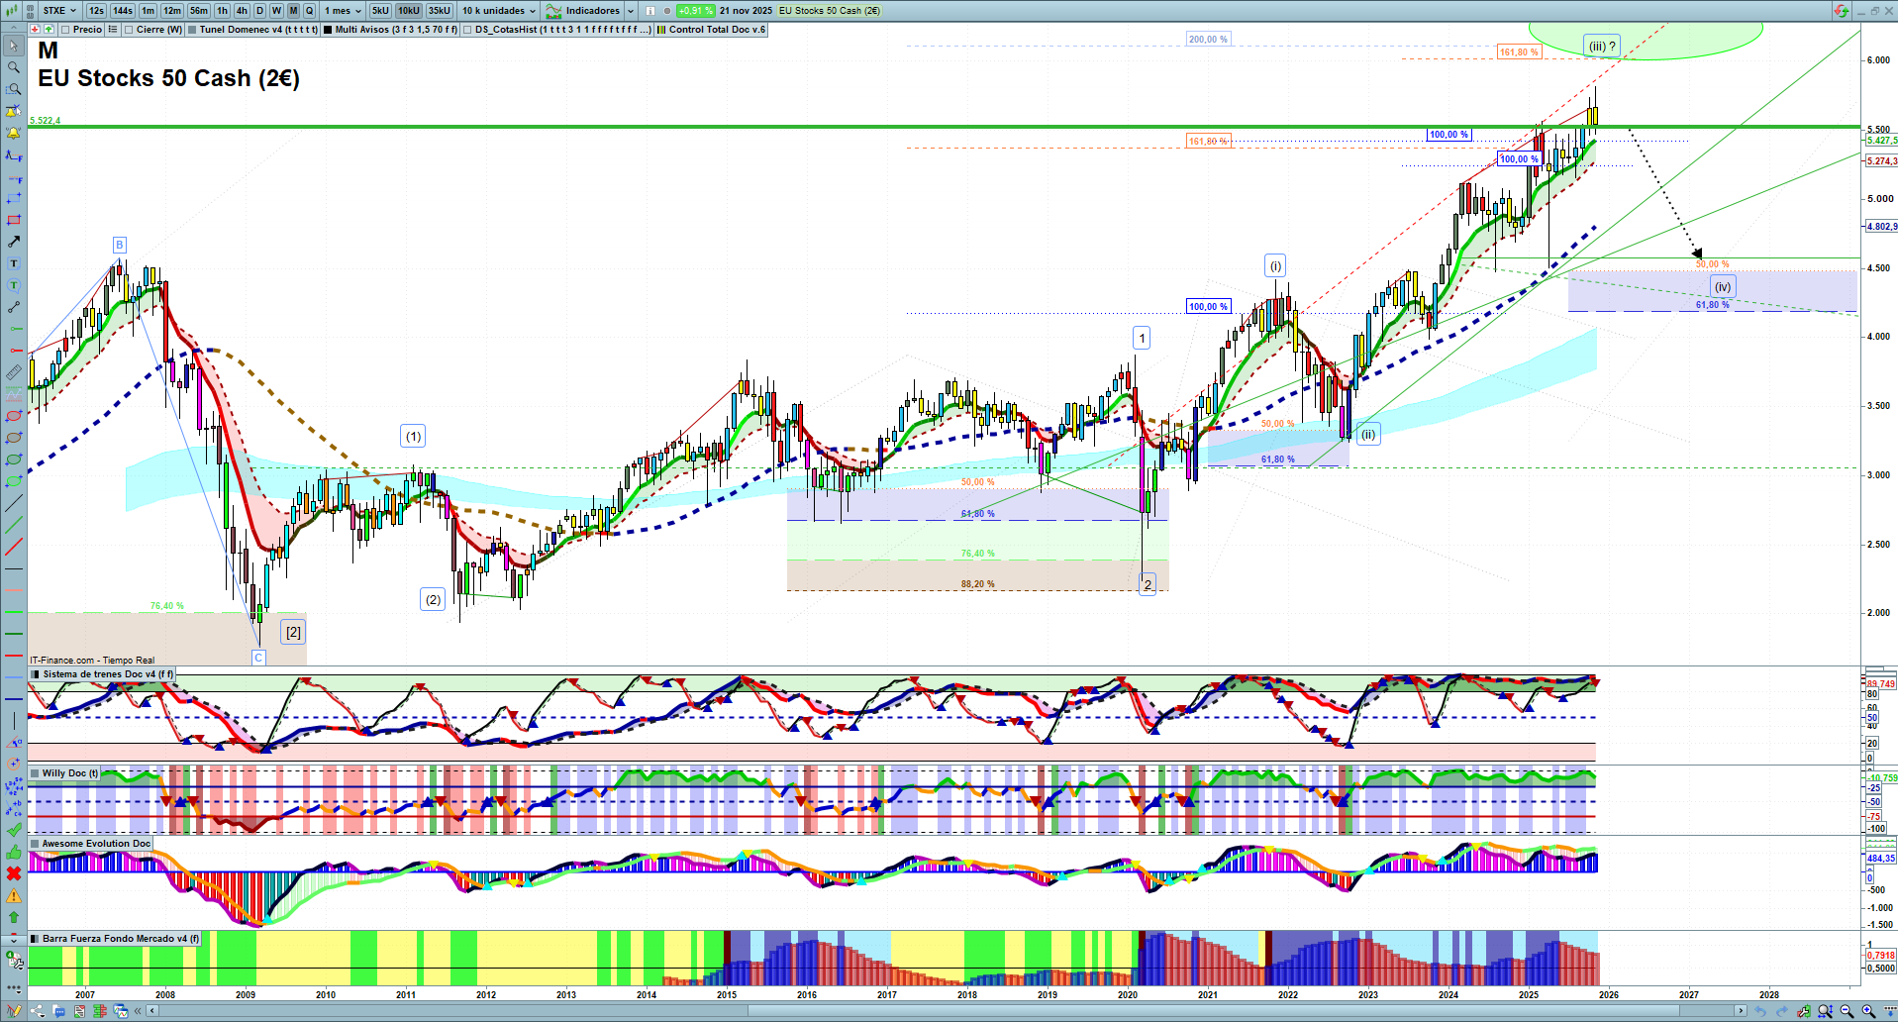Click the 4h timeframe button

pos(242,11)
